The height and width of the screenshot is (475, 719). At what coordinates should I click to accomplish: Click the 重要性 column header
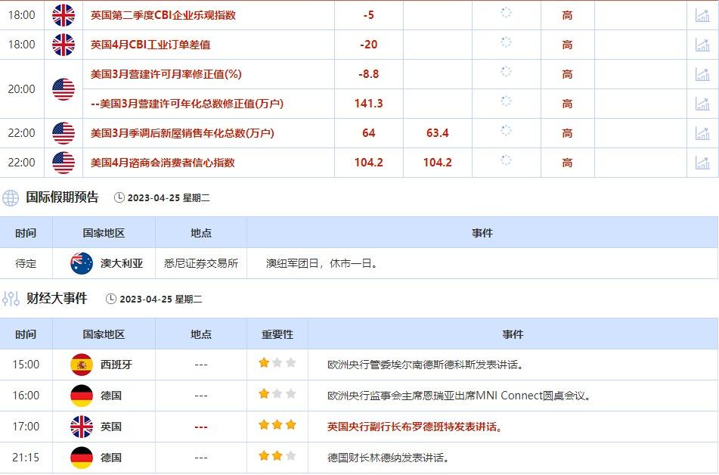[x=277, y=334]
